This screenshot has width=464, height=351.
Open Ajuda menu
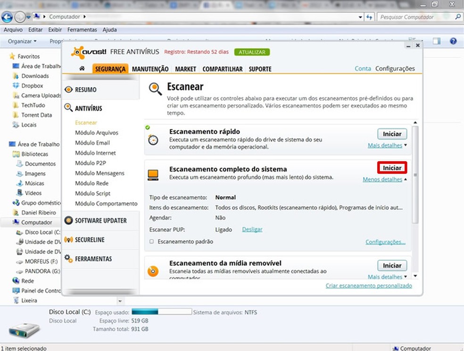point(109,30)
